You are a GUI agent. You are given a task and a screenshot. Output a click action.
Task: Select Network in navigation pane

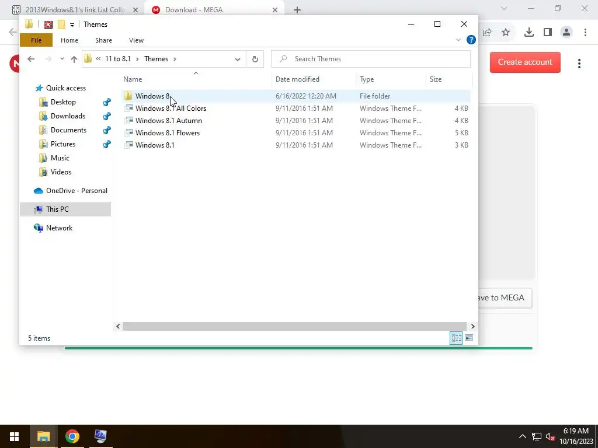click(x=59, y=228)
